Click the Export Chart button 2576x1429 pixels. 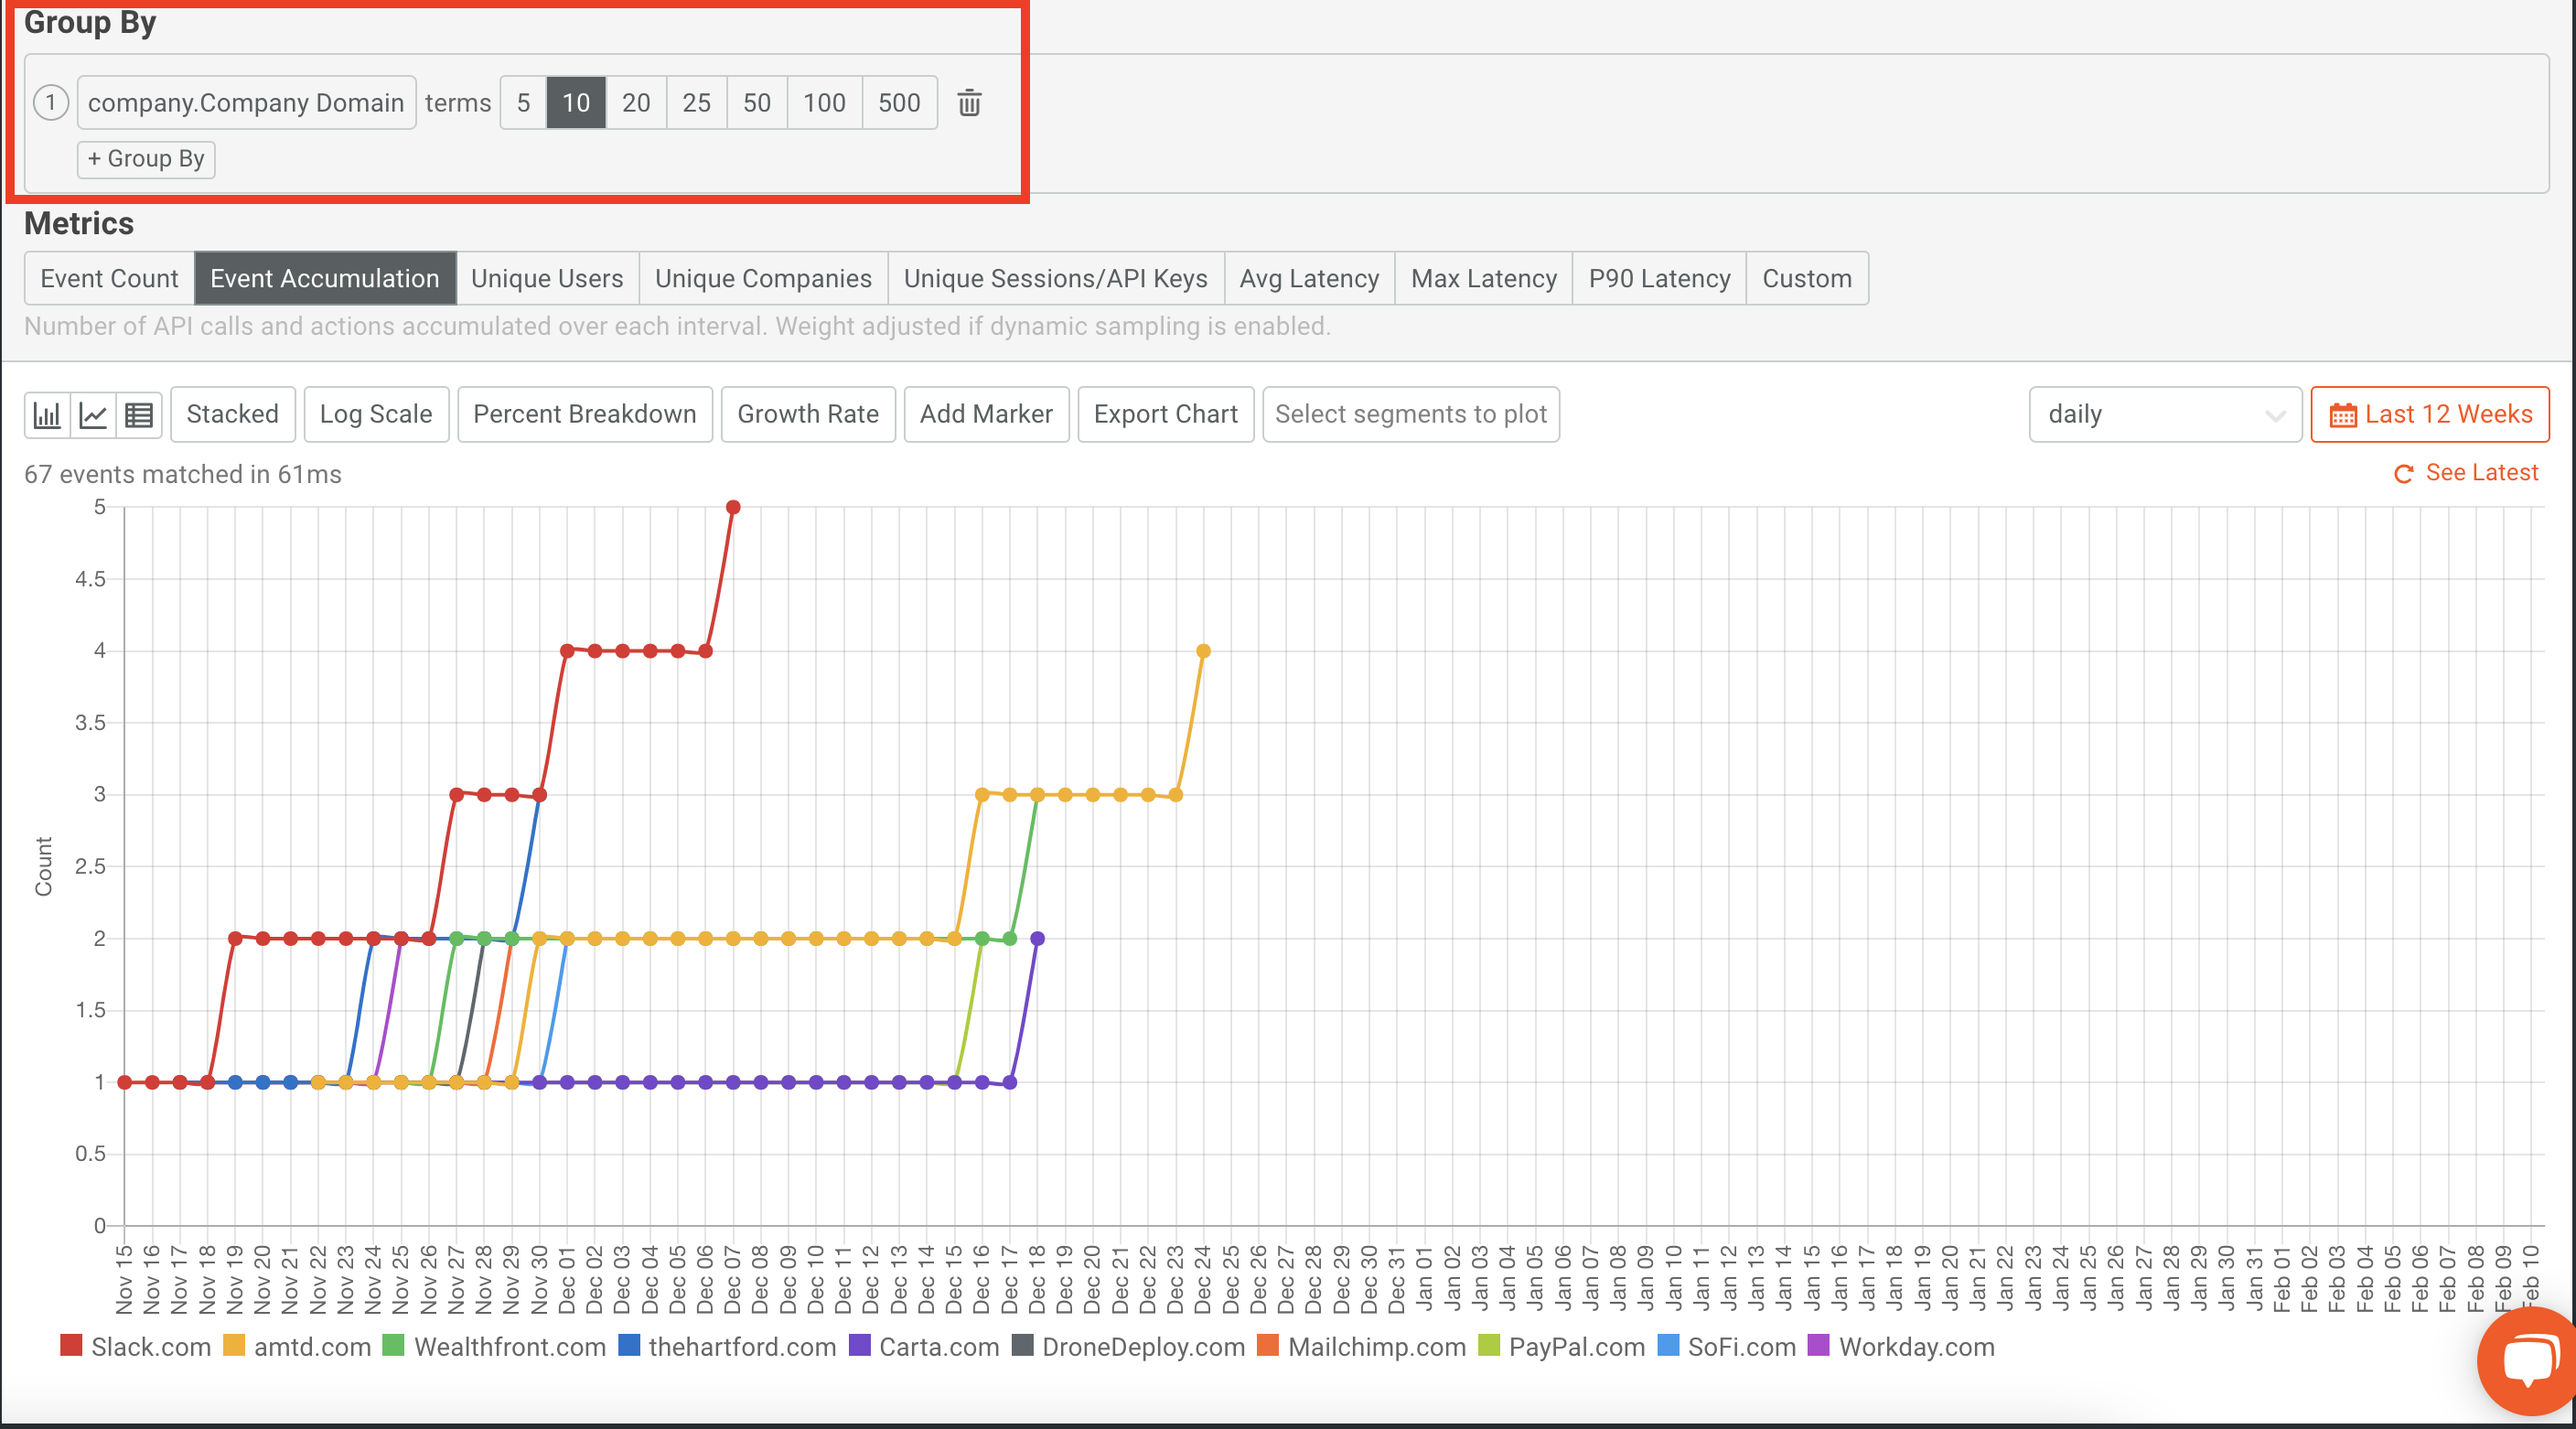click(x=1165, y=414)
